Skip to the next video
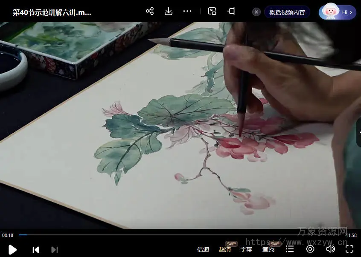The image size is (361, 257). [54, 250]
